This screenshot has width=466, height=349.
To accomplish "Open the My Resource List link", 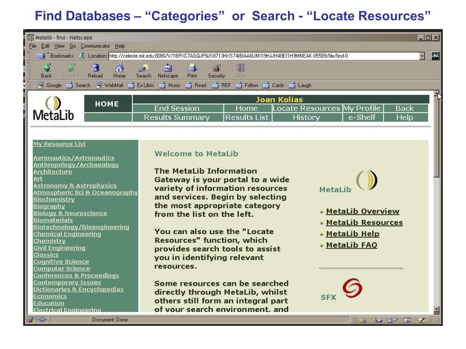I will (x=60, y=144).
